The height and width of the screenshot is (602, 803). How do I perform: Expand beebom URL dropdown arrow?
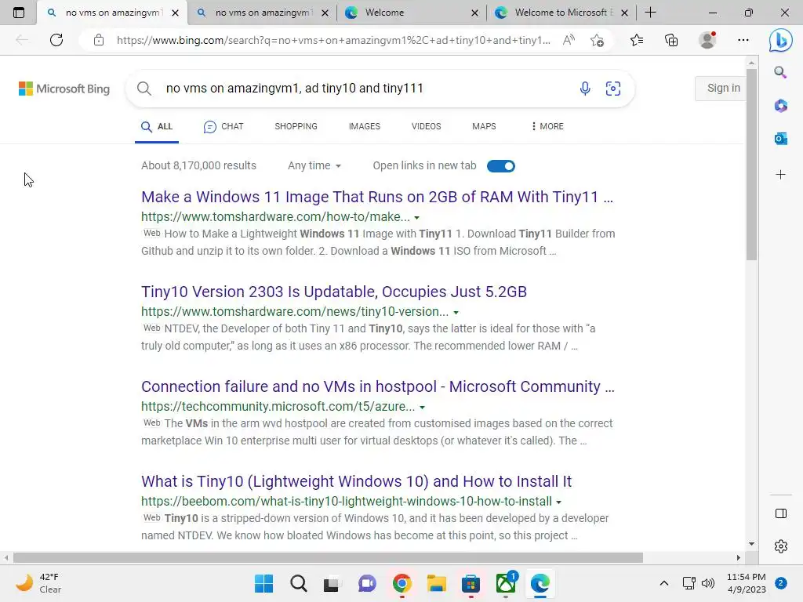click(x=558, y=502)
